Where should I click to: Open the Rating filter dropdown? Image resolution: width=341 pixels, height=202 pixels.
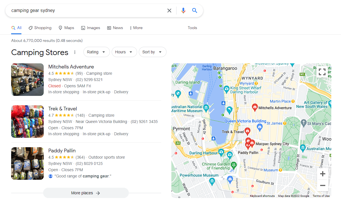(97, 52)
